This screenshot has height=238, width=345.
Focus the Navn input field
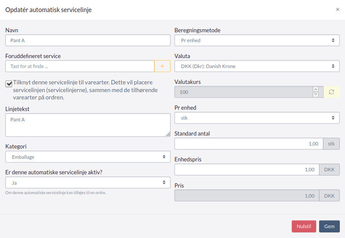click(88, 40)
